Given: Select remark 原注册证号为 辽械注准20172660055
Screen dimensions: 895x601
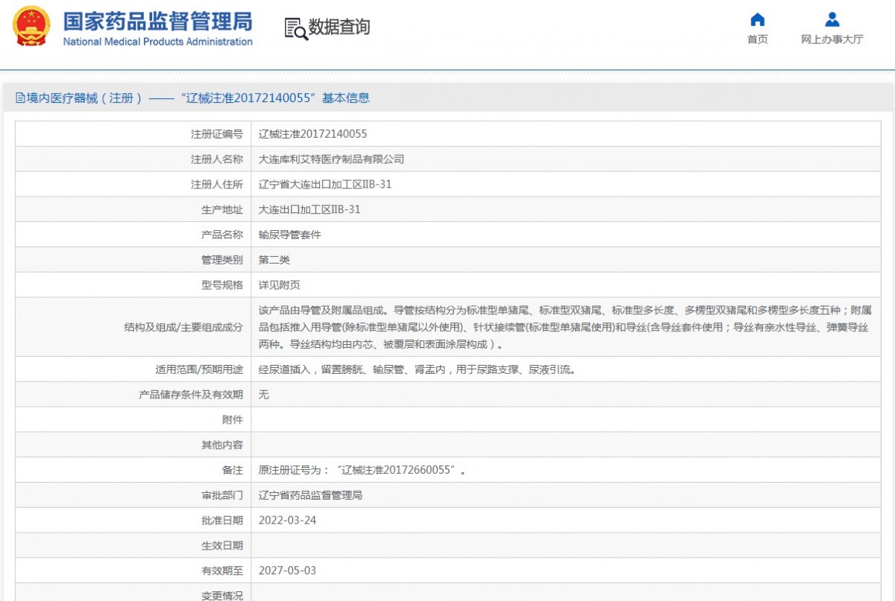Looking at the screenshot, I should (x=362, y=470).
